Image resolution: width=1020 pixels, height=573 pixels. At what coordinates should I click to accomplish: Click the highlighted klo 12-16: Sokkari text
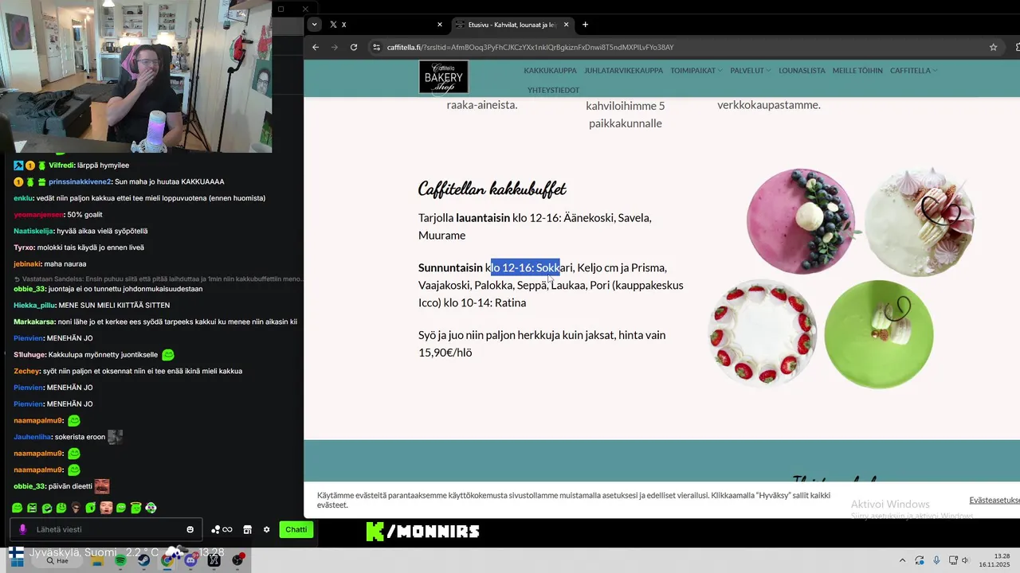tap(525, 267)
